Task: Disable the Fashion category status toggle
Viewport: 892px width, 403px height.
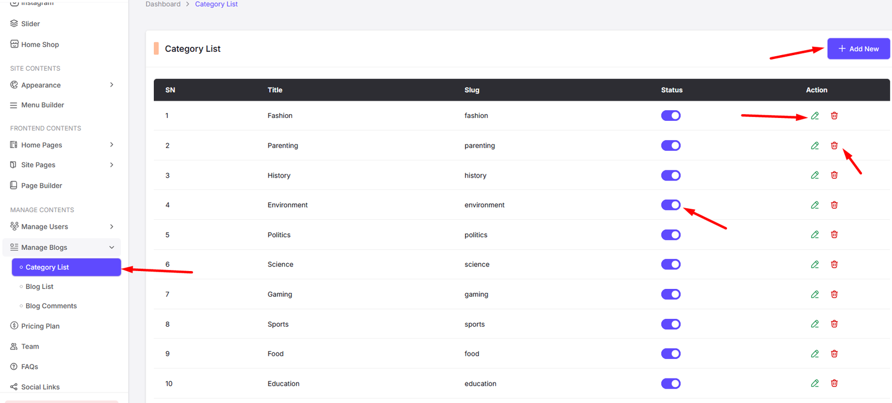Action: (671, 116)
